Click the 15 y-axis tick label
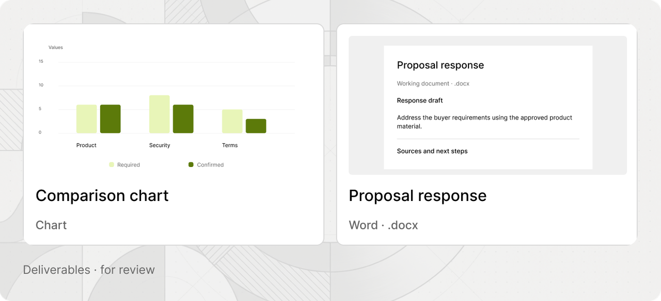Image resolution: width=661 pixels, height=301 pixels. point(41,61)
